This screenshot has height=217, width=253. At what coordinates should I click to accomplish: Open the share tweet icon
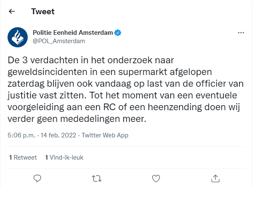coord(215,178)
